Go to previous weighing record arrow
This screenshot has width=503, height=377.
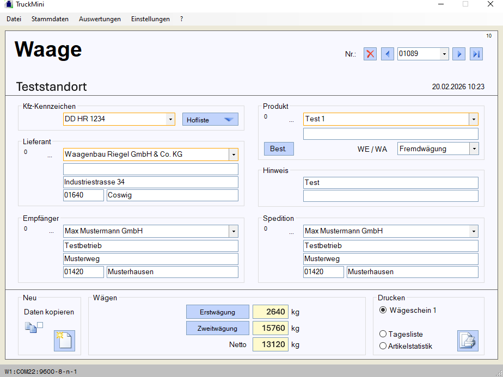point(387,54)
